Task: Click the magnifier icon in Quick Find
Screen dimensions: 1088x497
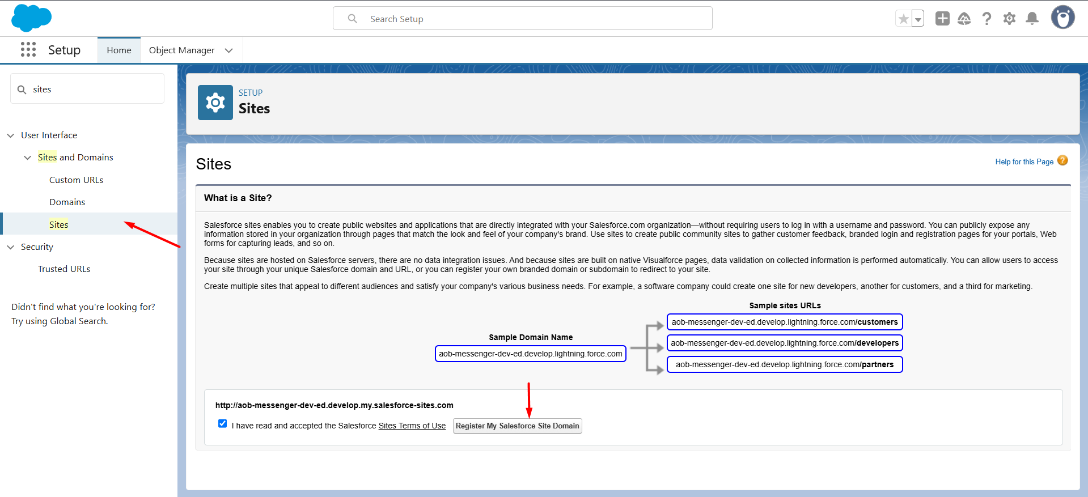Action: pyautogui.click(x=22, y=90)
